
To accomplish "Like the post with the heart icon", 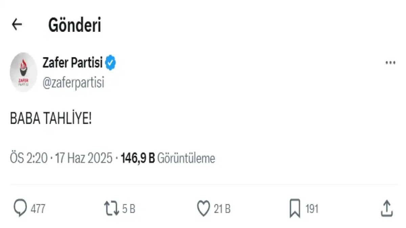I will point(203,209).
